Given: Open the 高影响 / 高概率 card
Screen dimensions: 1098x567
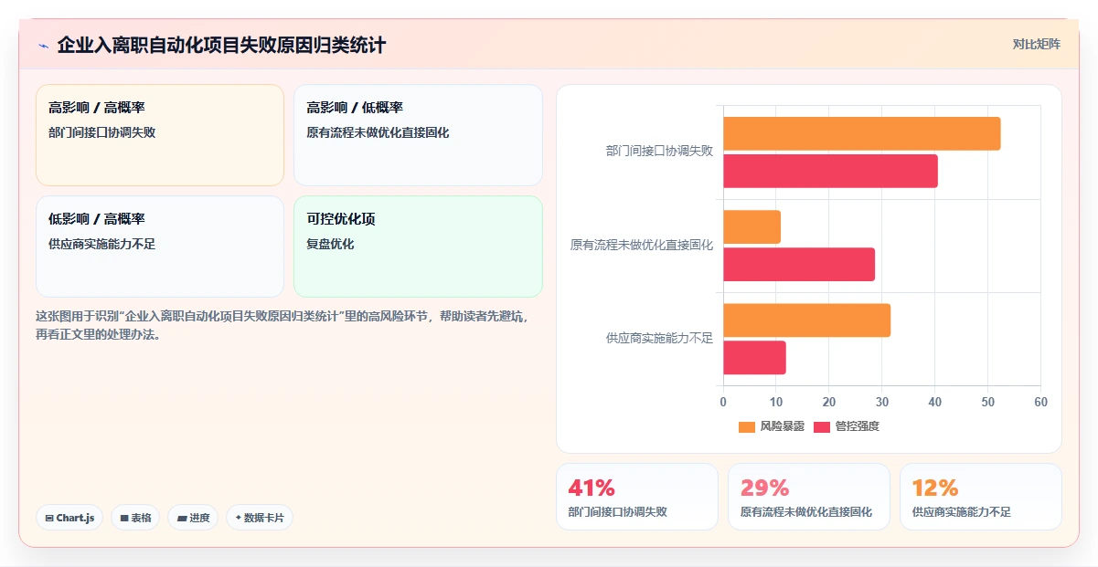Looking at the screenshot, I should pyautogui.click(x=160, y=135).
